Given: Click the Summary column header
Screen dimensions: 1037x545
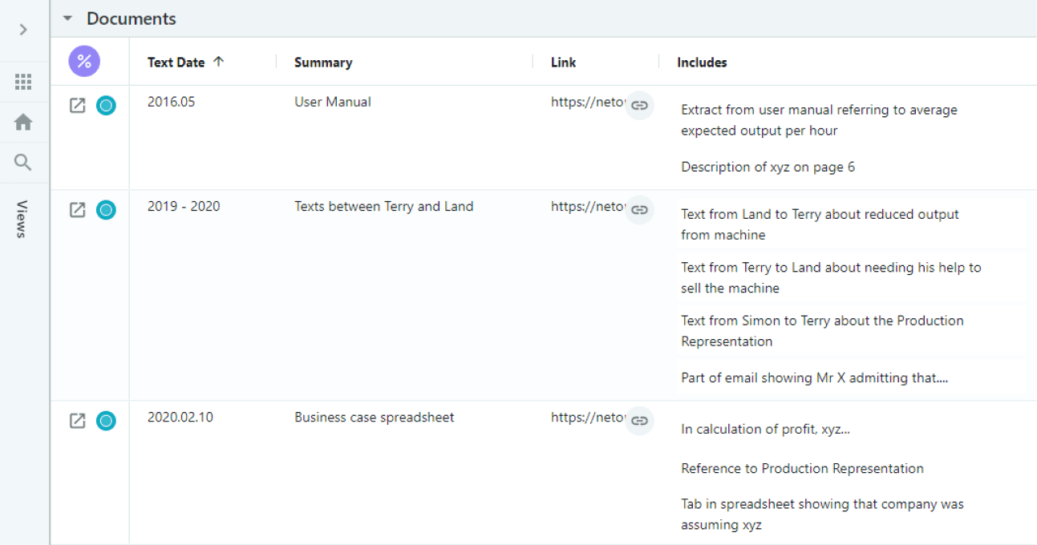Looking at the screenshot, I should 323,63.
